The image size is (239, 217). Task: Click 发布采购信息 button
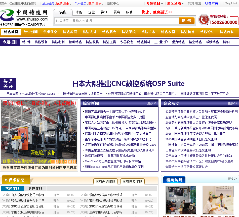(105, 181)
